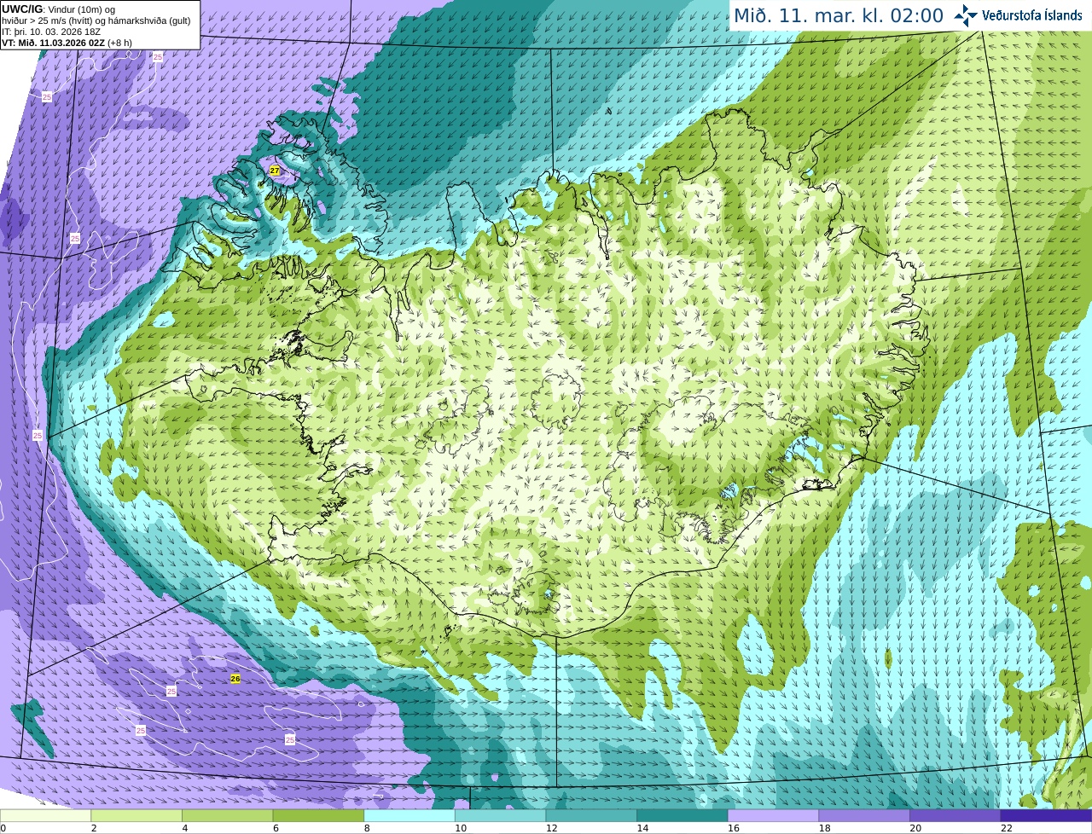Pick the 6–8 m/s green legend swatch
This screenshot has height=834, width=1092.
click(x=318, y=815)
